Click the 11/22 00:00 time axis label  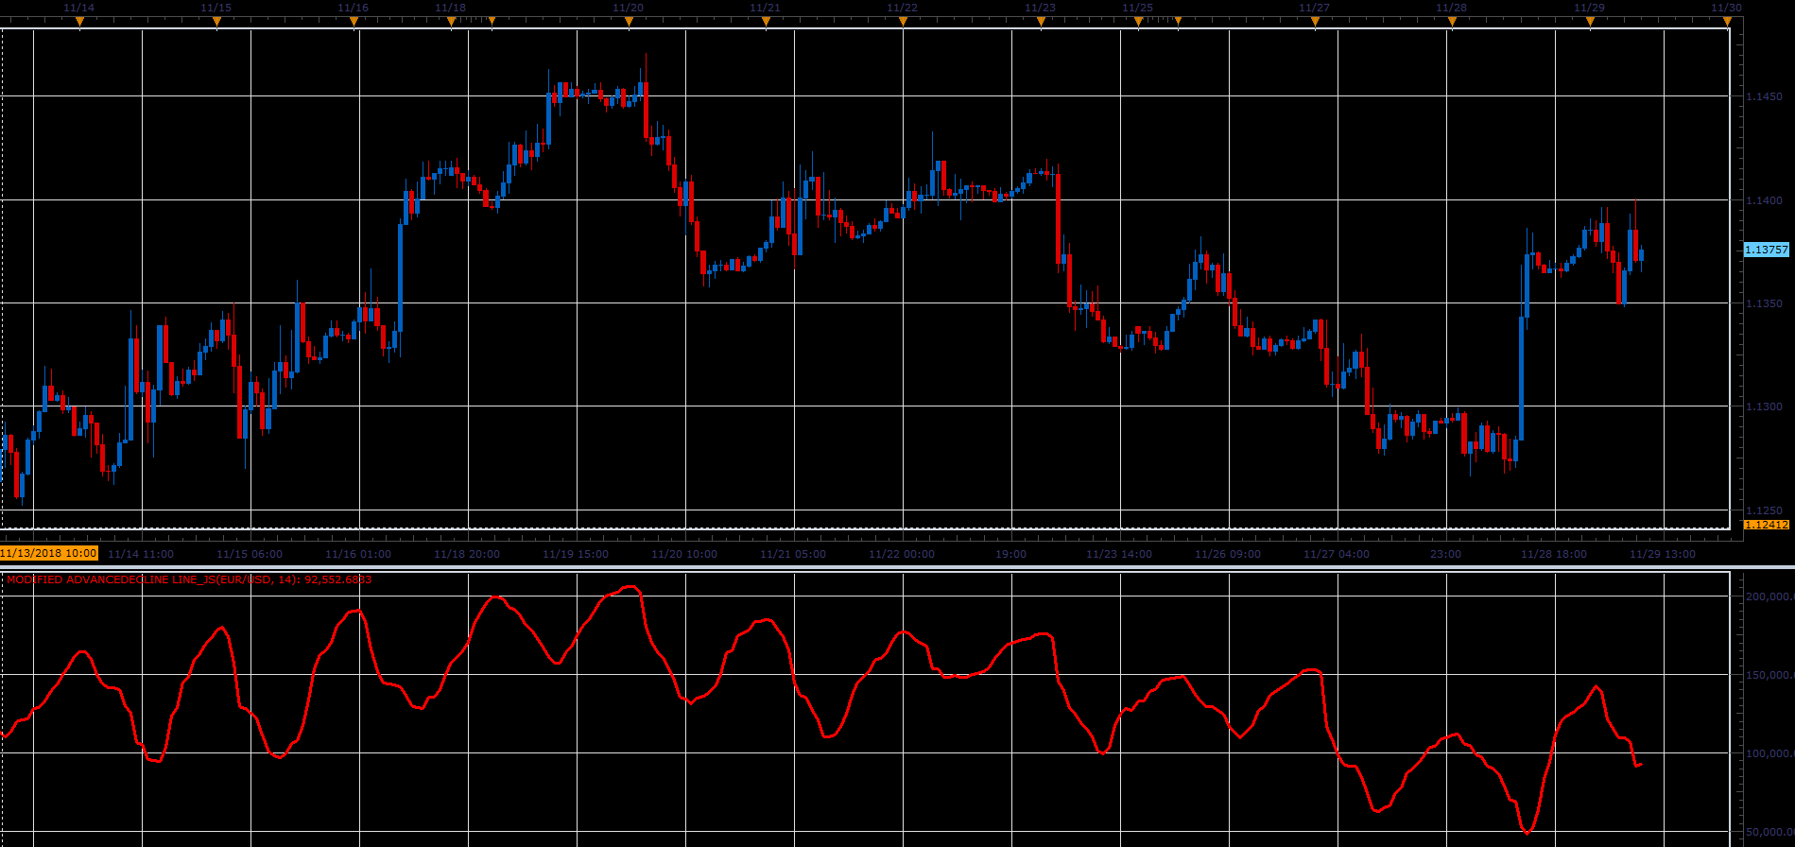(x=902, y=554)
